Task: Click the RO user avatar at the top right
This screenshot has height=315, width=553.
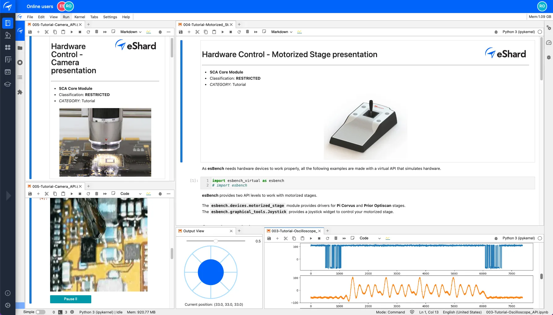Action: click(x=542, y=6)
